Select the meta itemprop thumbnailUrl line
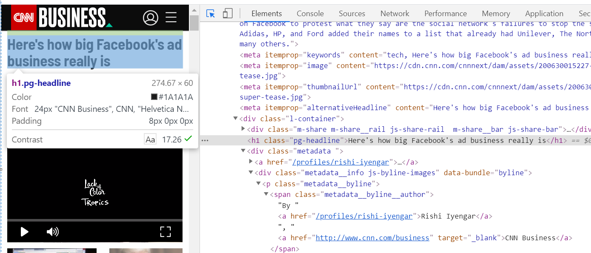 415,92
